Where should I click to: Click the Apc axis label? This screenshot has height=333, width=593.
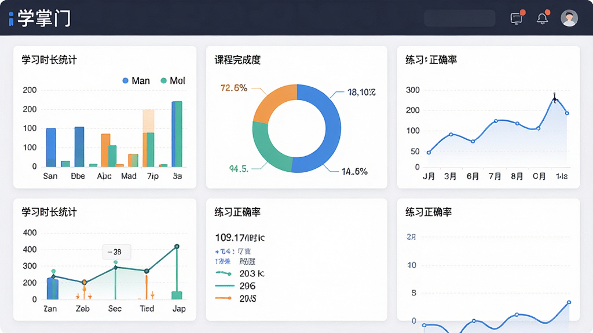104,176
